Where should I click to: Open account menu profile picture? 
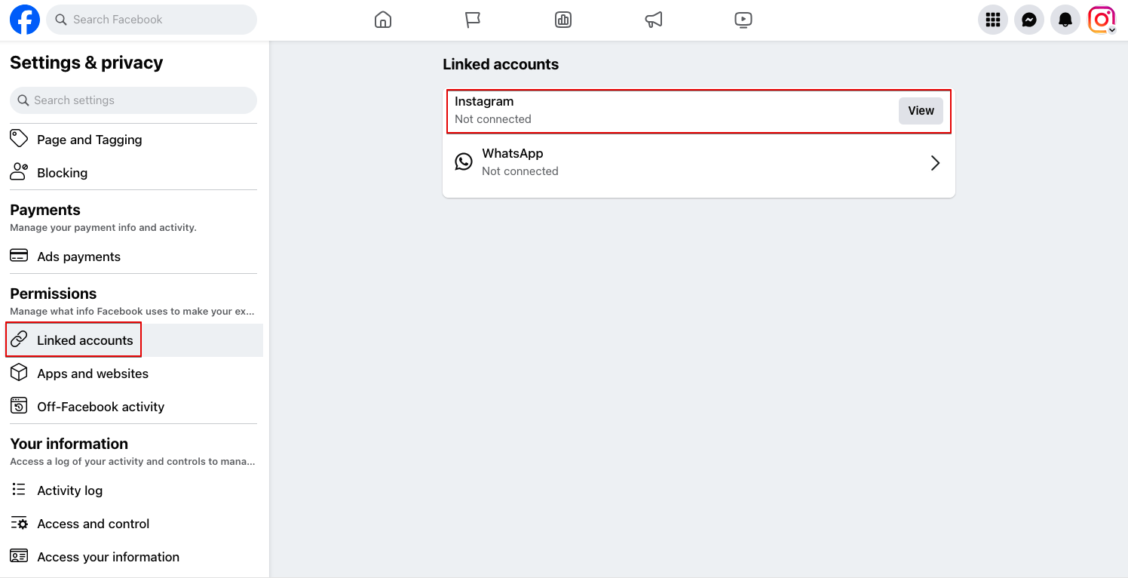pos(1101,20)
